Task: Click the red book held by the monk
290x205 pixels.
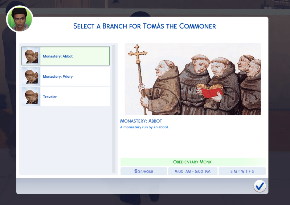Action: [211, 91]
